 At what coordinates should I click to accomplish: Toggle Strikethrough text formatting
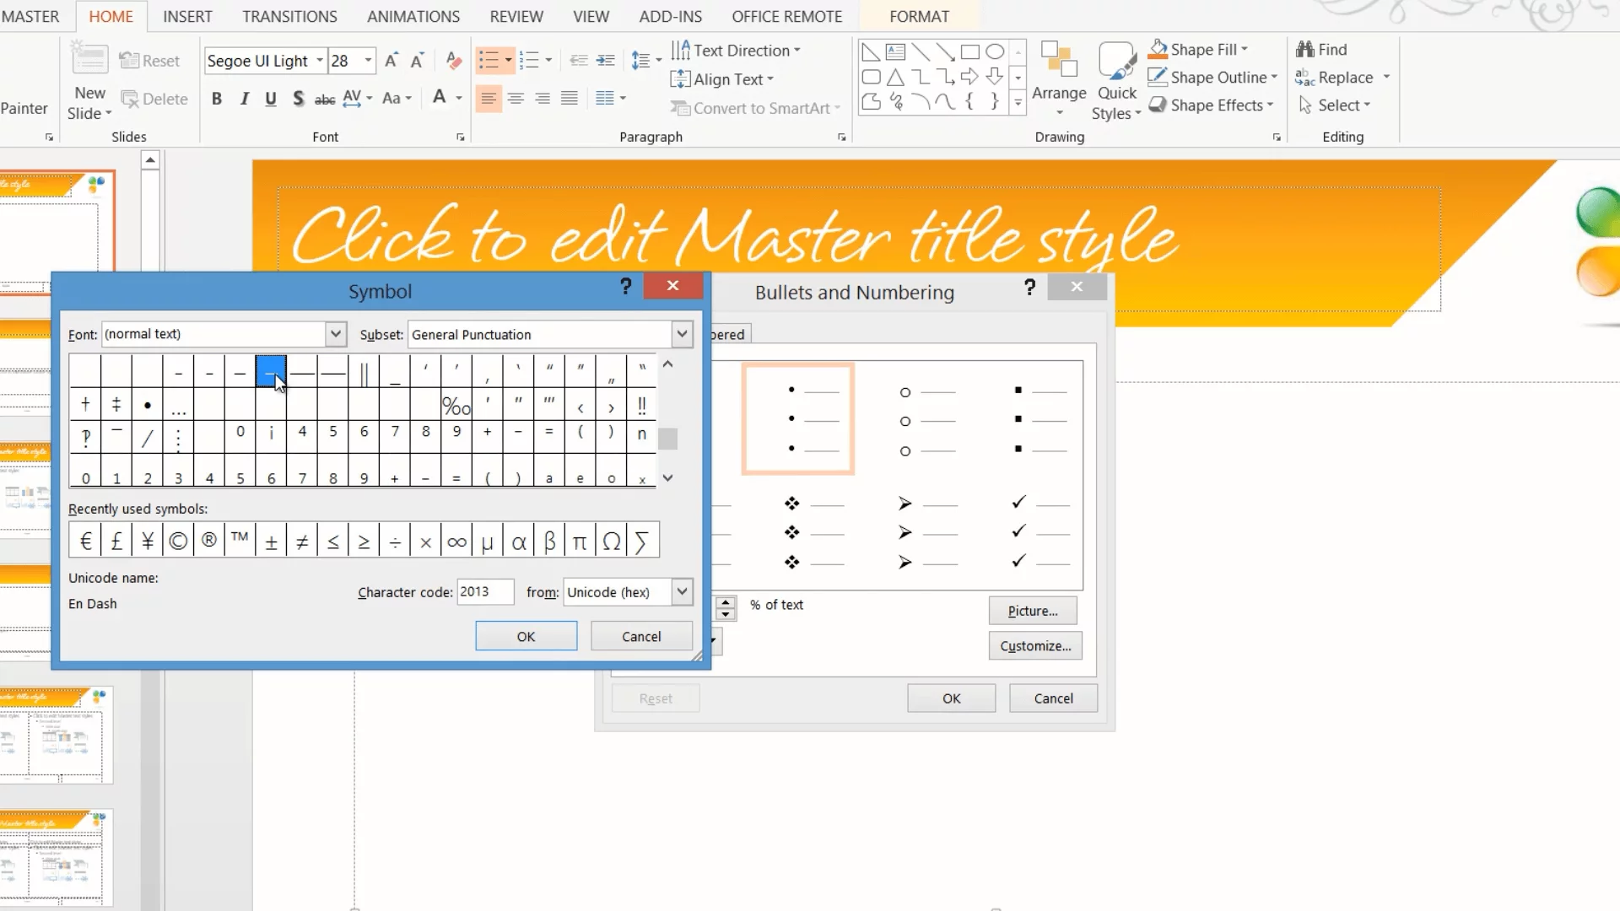[324, 100]
